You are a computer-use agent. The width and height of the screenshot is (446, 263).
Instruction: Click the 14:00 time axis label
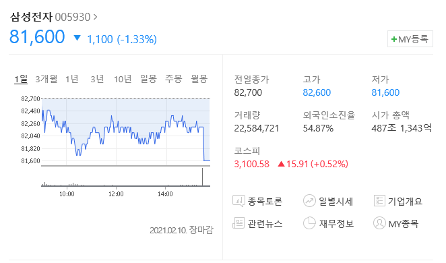(x=165, y=194)
